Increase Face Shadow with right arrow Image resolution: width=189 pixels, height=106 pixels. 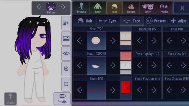click(183, 90)
